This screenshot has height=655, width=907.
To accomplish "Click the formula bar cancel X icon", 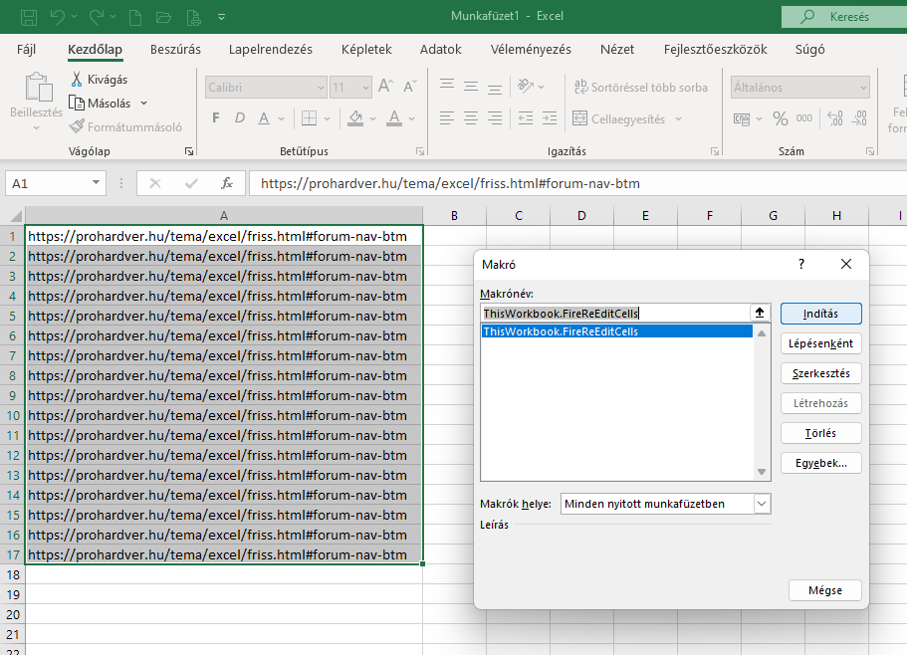I will point(155,183).
